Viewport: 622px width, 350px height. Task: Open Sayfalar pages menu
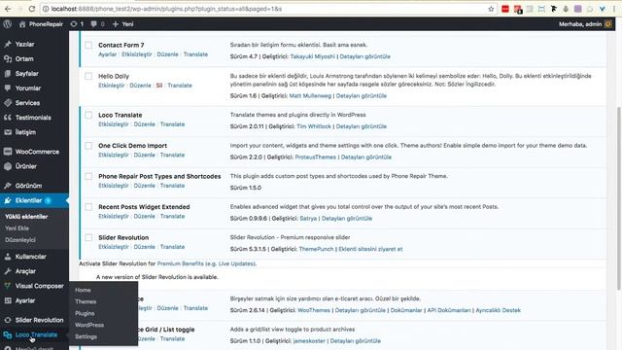(x=26, y=74)
